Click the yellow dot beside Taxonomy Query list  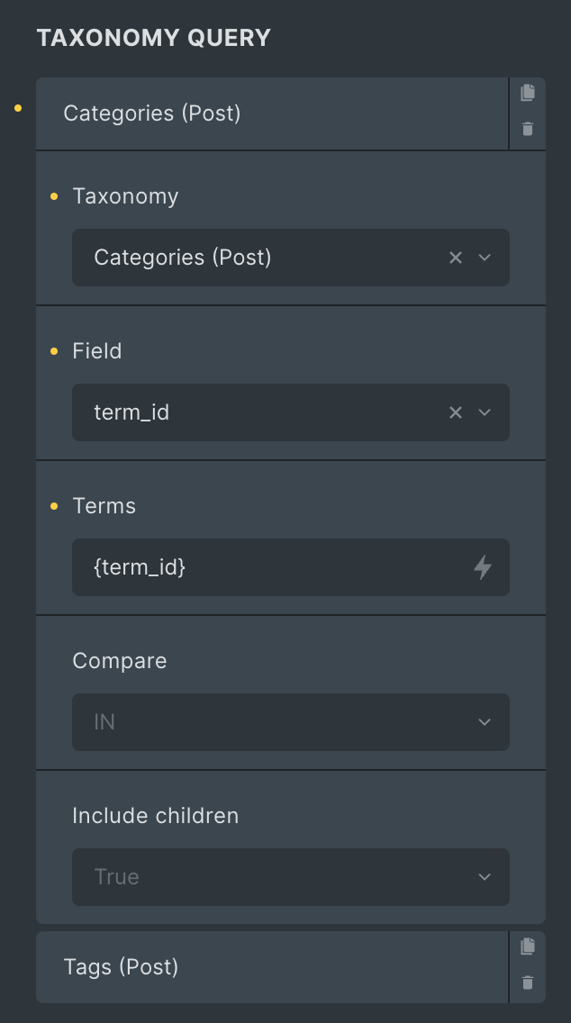click(18, 108)
